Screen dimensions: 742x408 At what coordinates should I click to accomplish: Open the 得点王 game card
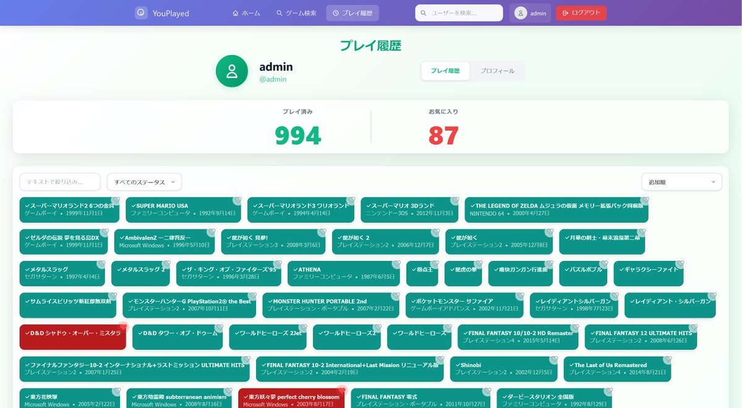pyautogui.click(x=422, y=273)
